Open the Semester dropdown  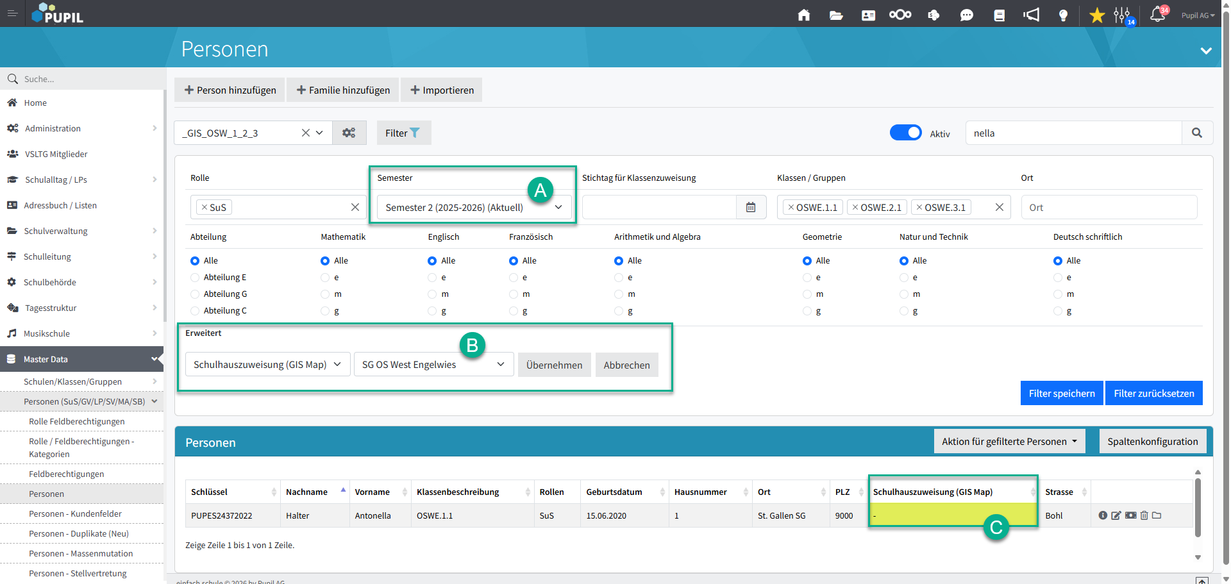pos(474,208)
